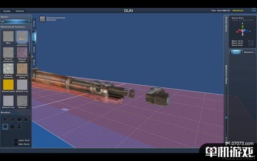Choose the Default copper material
Image resolution: width=257 pixels, height=161 pixels.
(x=22, y=55)
